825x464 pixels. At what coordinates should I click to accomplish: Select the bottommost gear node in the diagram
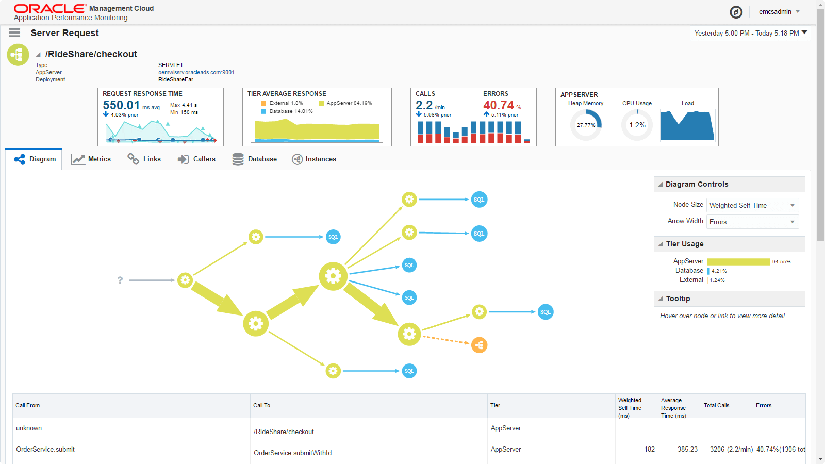coord(333,371)
